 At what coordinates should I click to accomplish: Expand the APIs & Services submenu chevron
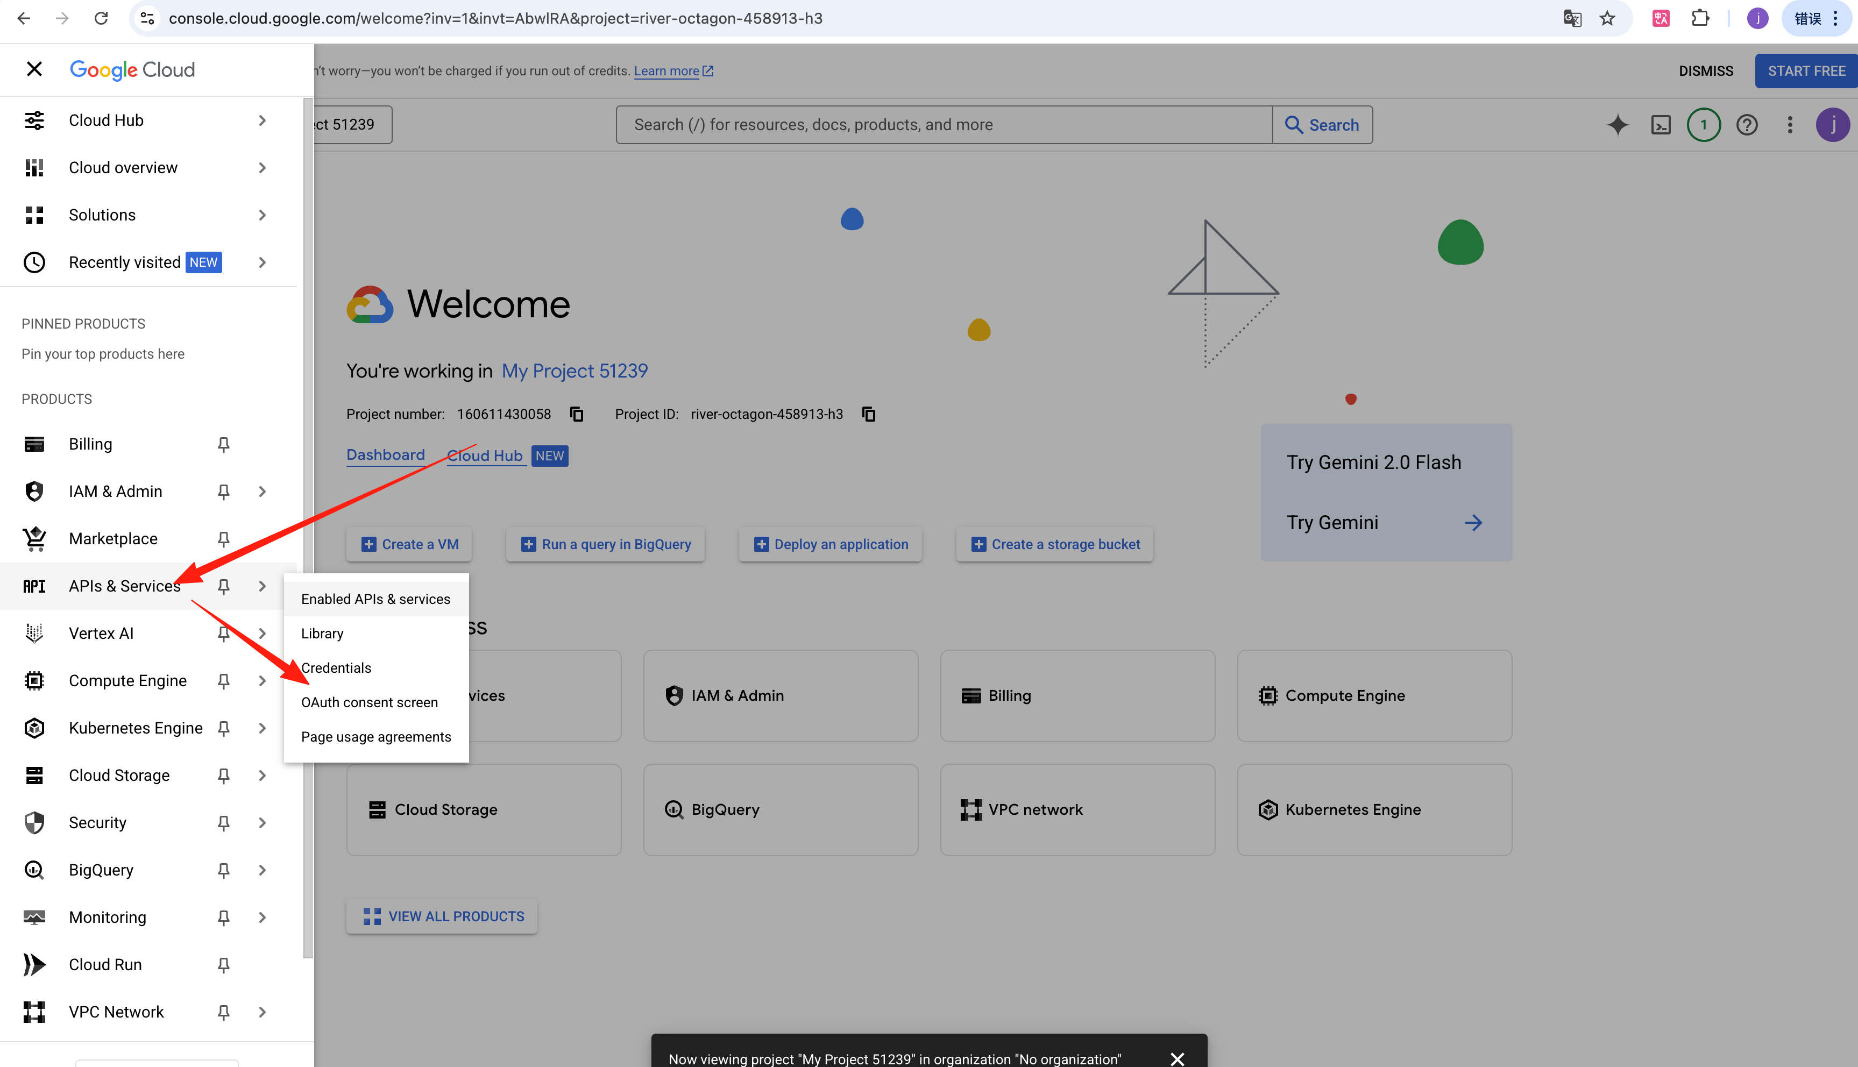pyautogui.click(x=263, y=586)
